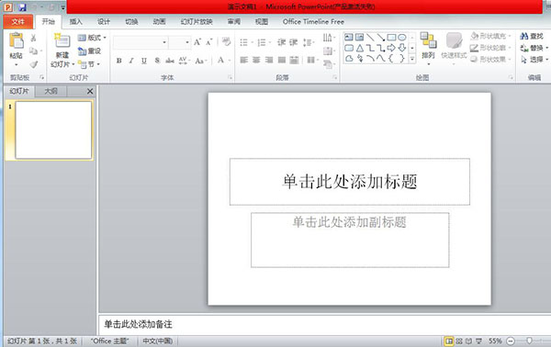The height and width of the screenshot is (347, 551).
Task: Close the slides pane with X
Action: pyautogui.click(x=90, y=91)
